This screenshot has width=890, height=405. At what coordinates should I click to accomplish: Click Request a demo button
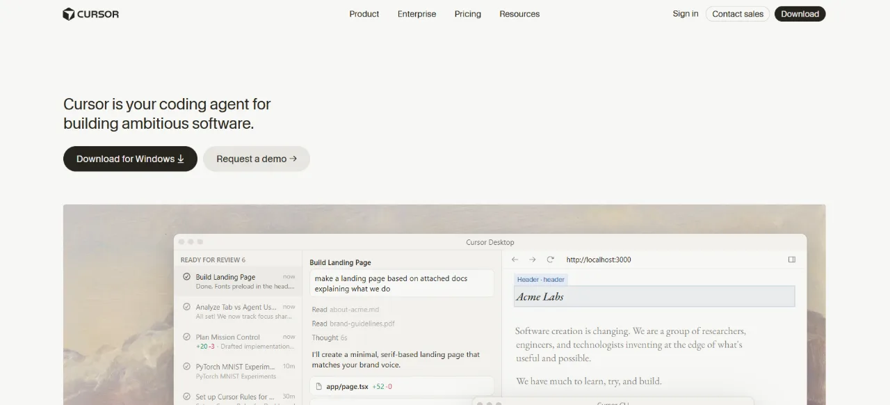(x=257, y=159)
